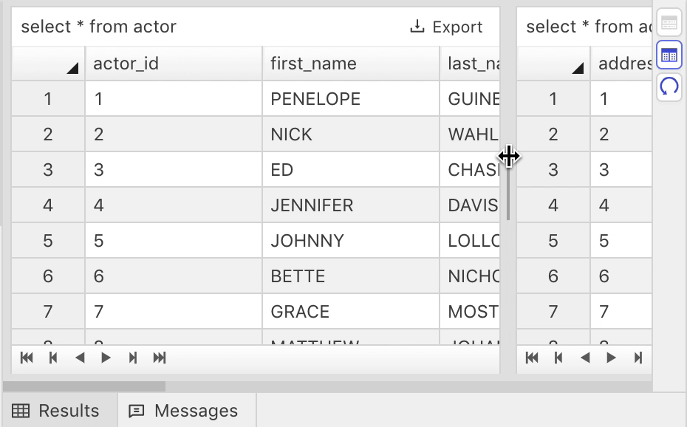The width and height of the screenshot is (687, 427).
Task: Go to first page in address results
Action: (532, 358)
